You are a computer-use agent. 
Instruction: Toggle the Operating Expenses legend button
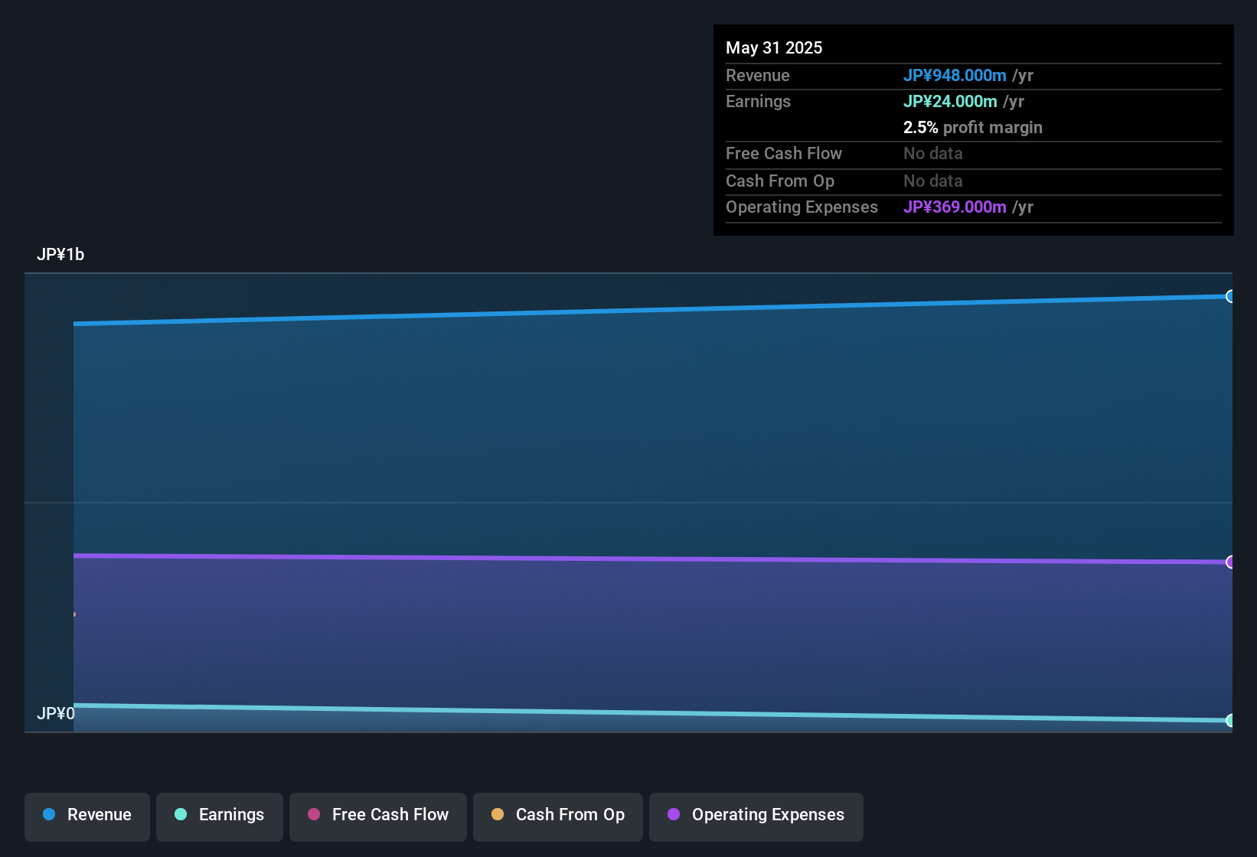point(756,816)
